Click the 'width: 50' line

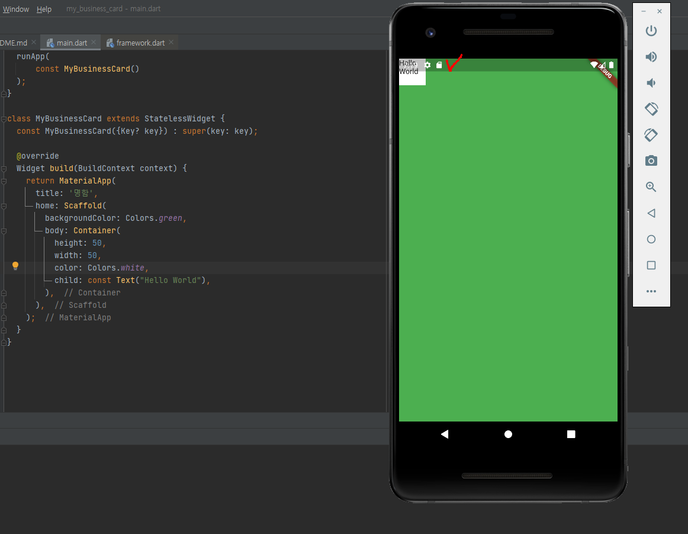pyautogui.click(x=78, y=255)
